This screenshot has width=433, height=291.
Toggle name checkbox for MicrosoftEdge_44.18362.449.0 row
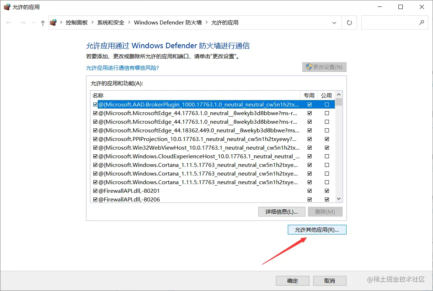coord(95,130)
